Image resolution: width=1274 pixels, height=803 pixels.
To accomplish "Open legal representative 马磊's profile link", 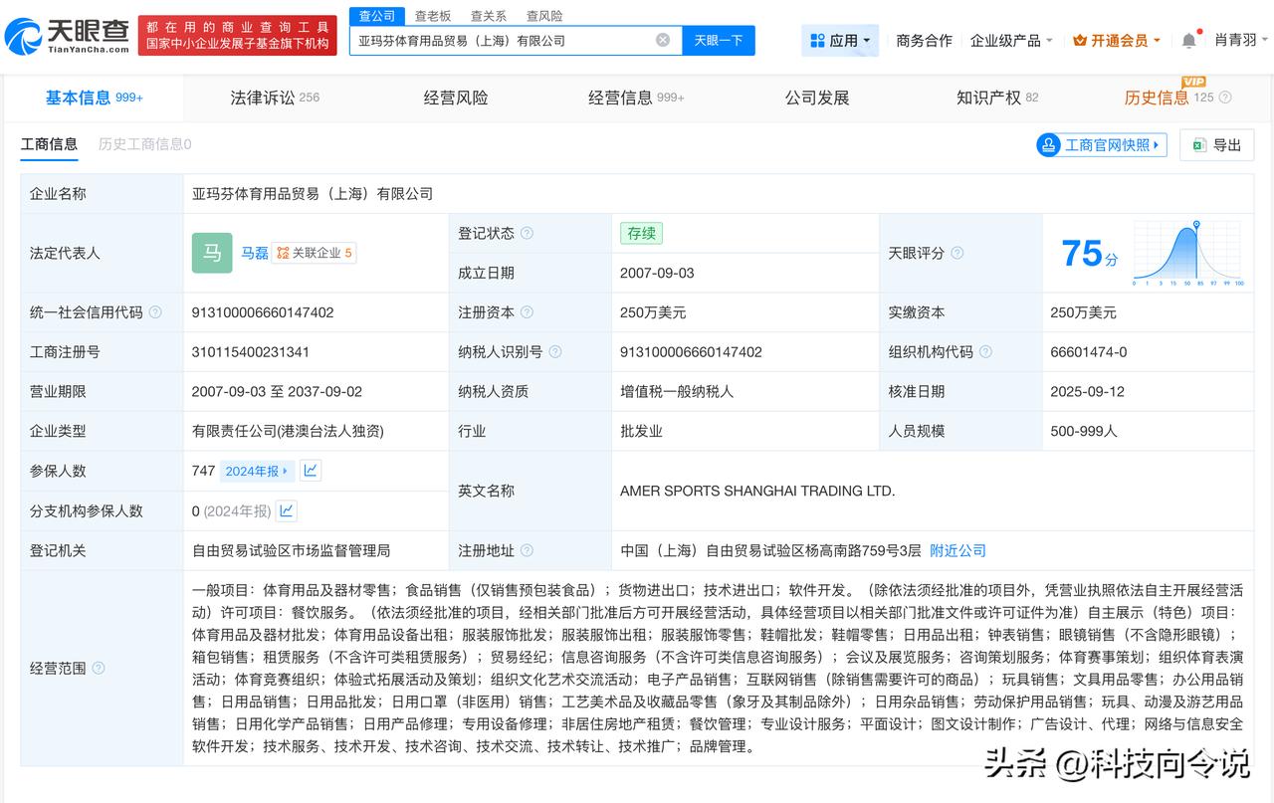I will (x=255, y=253).
